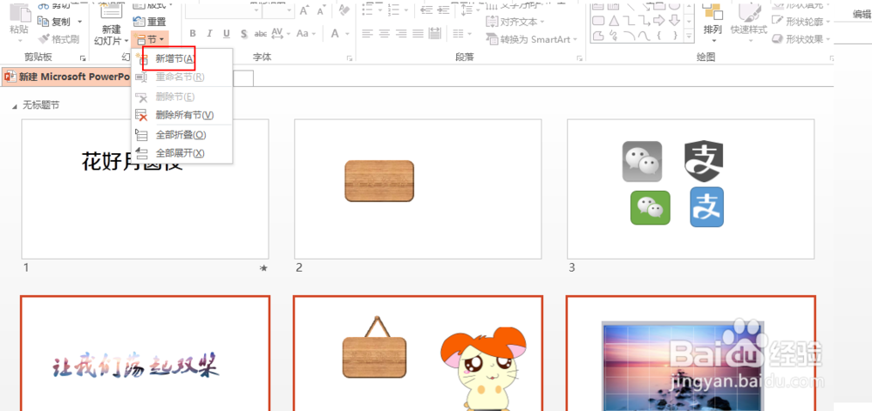Pick the freeform shape tool
This screenshot has height=411, width=872.
[598, 36]
